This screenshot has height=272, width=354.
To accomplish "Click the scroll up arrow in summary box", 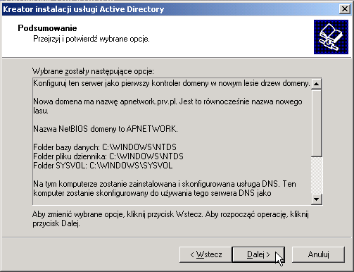I will tap(316, 84).
